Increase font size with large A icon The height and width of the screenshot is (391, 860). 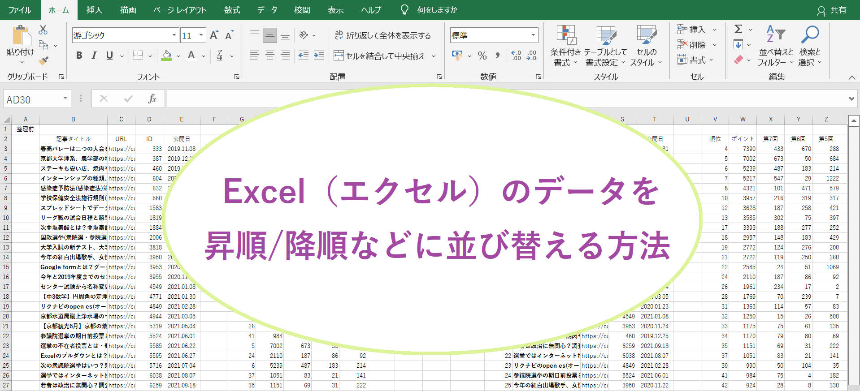pos(214,35)
